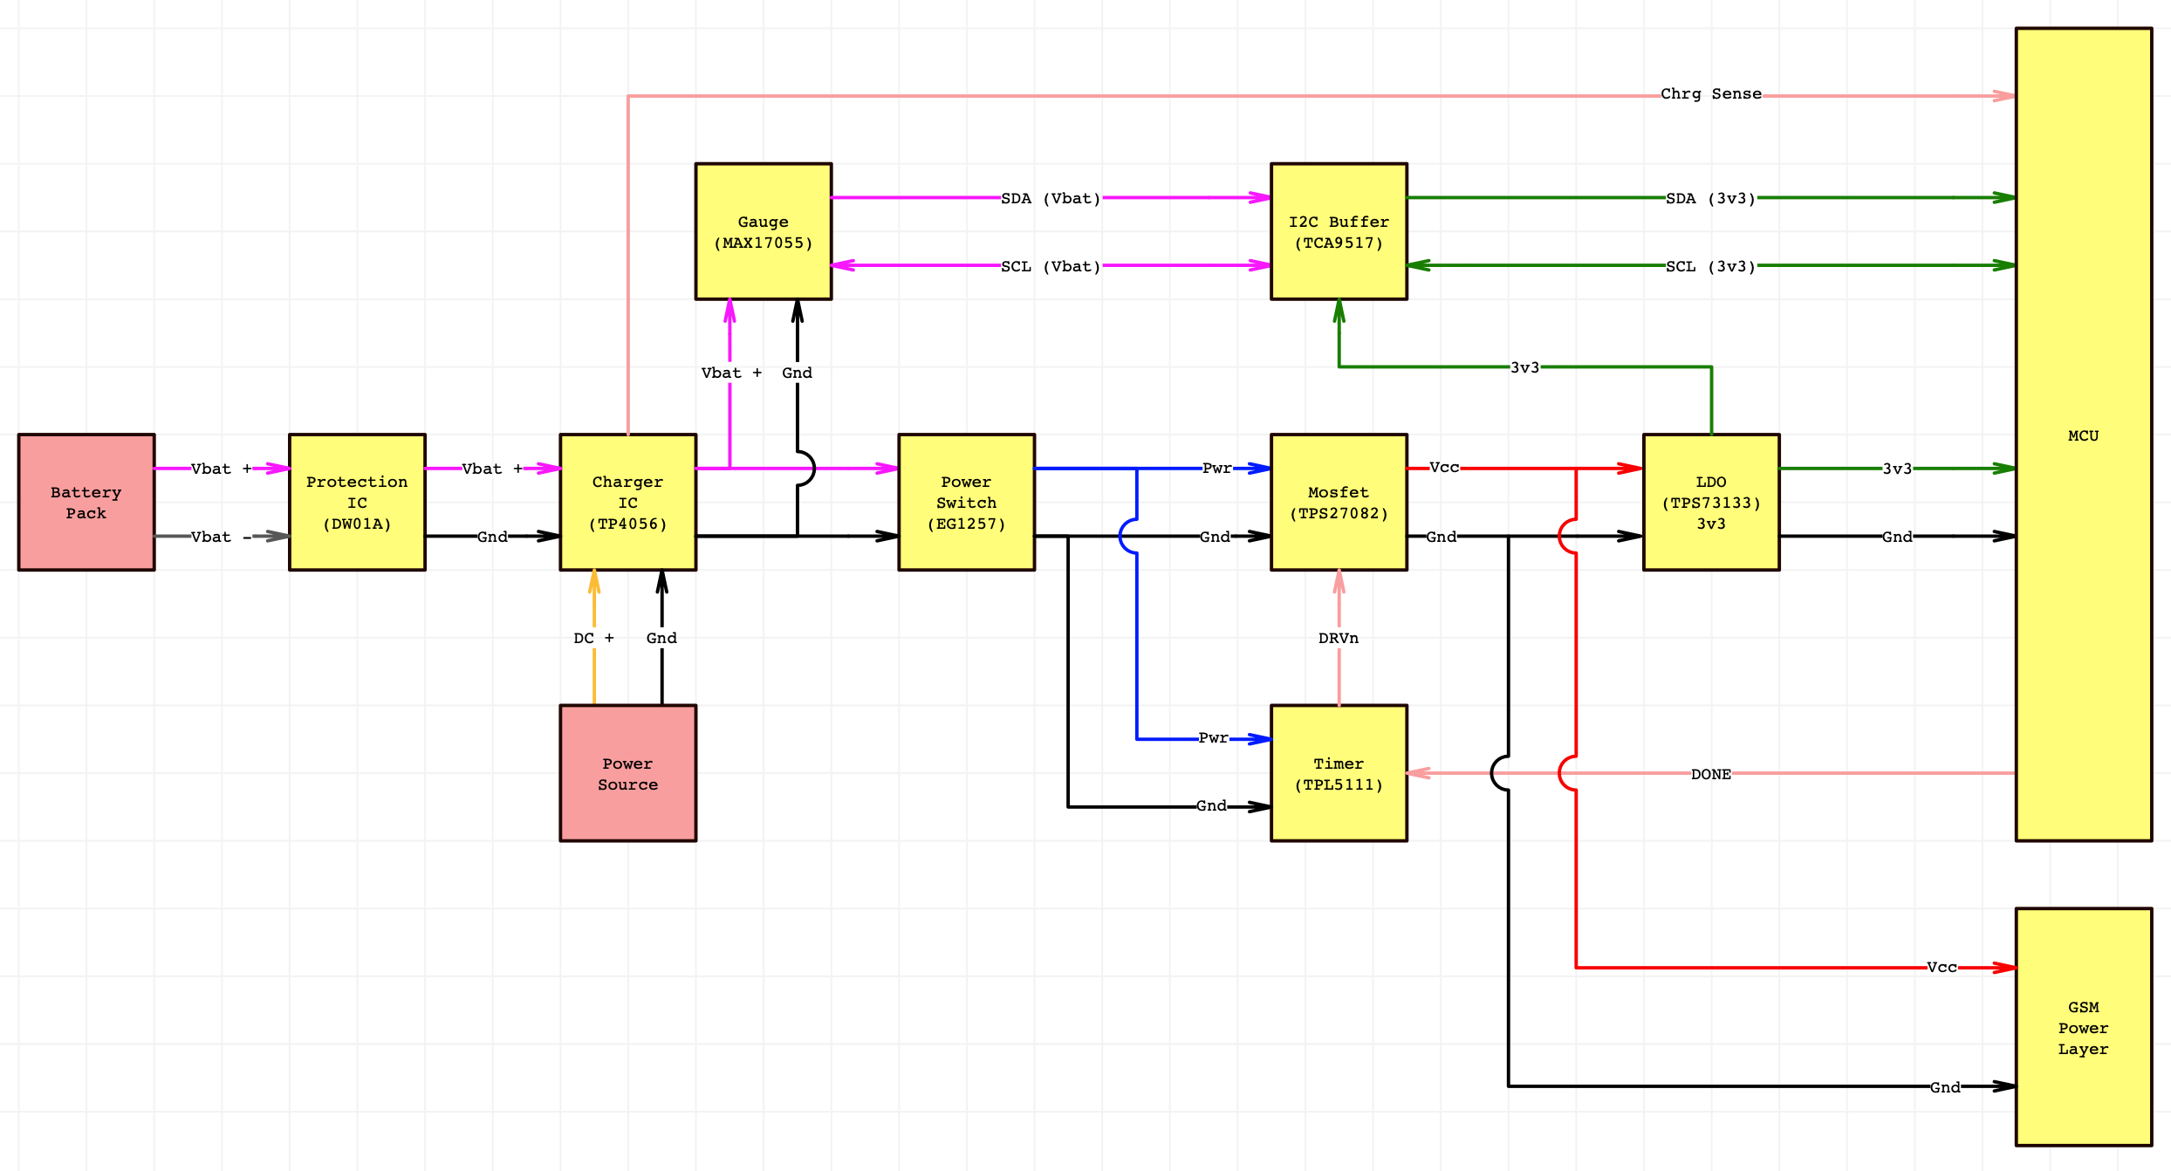The height and width of the screenshot is (1171, 2171).
Task: Click the Gnd label below Gauge
Action: click(797, 373)
